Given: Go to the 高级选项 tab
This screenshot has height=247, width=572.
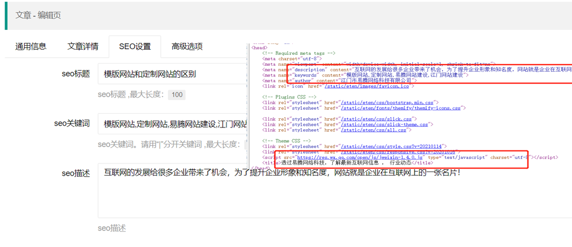Looking at the screenshot, I should [x=187, y=46].
